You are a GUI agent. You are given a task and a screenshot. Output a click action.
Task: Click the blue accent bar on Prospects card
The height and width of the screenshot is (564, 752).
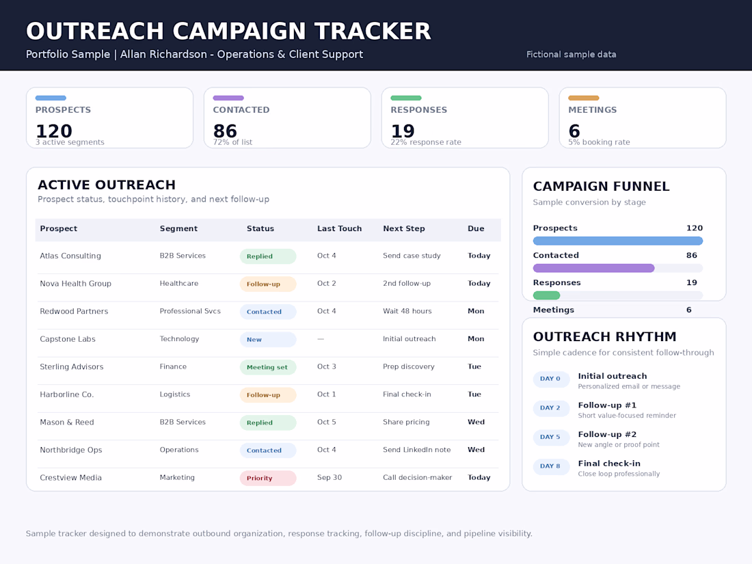(51, 98)
